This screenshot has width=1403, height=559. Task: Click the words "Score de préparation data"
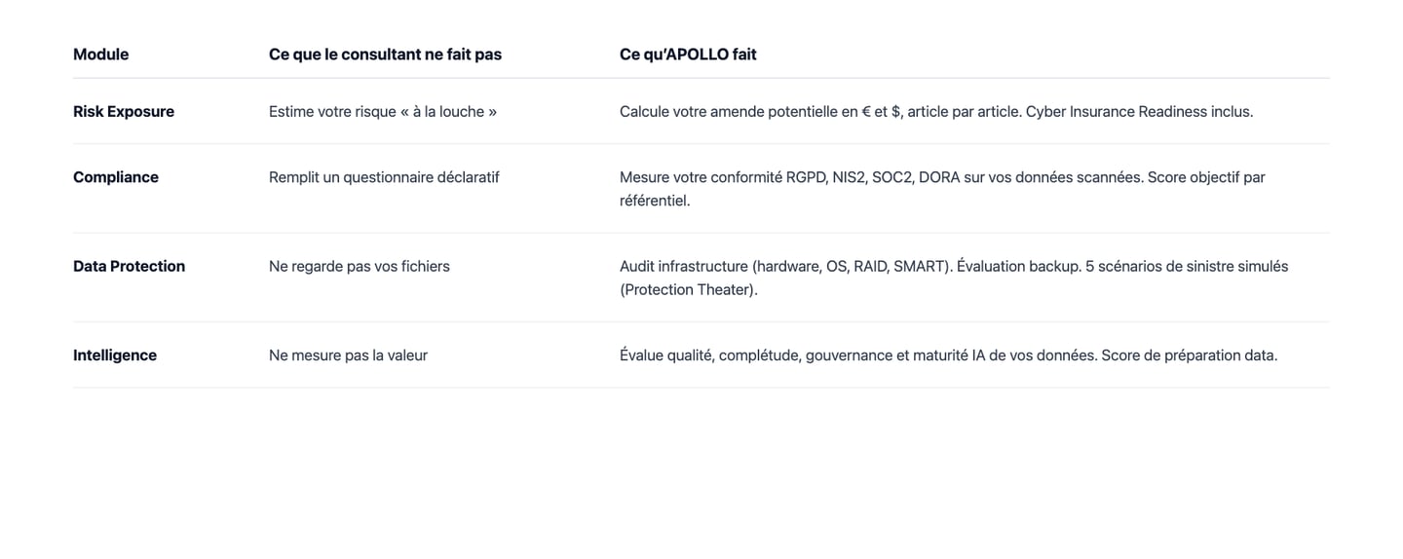1189,355
